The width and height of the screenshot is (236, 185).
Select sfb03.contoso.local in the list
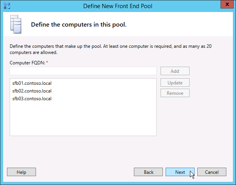[x=32, y=99]
